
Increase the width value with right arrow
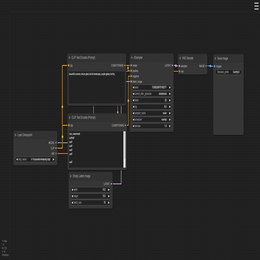point(109,190)
